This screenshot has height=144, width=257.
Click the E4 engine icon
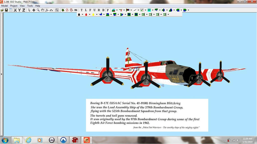165,14
